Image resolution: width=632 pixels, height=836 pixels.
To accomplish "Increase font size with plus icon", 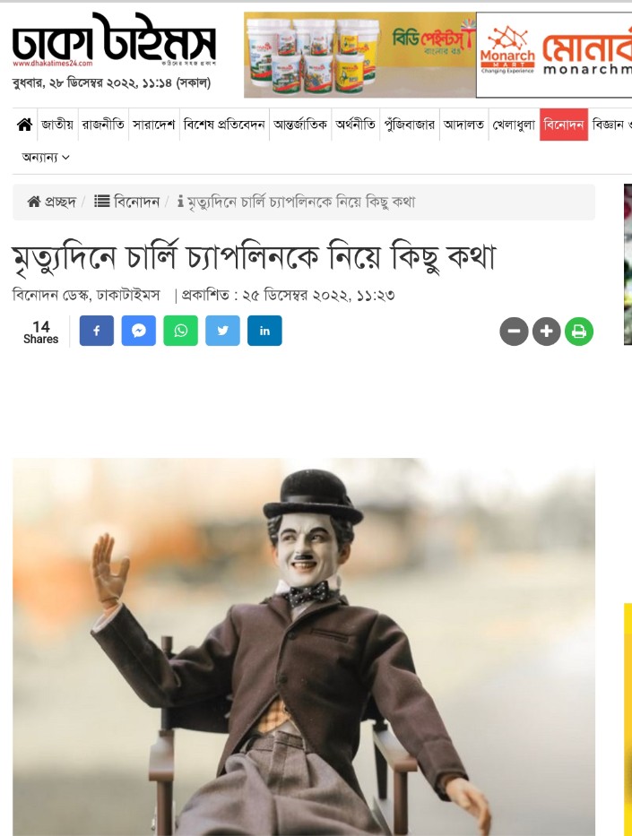I will pyautogui.click(x=546, y=332).
